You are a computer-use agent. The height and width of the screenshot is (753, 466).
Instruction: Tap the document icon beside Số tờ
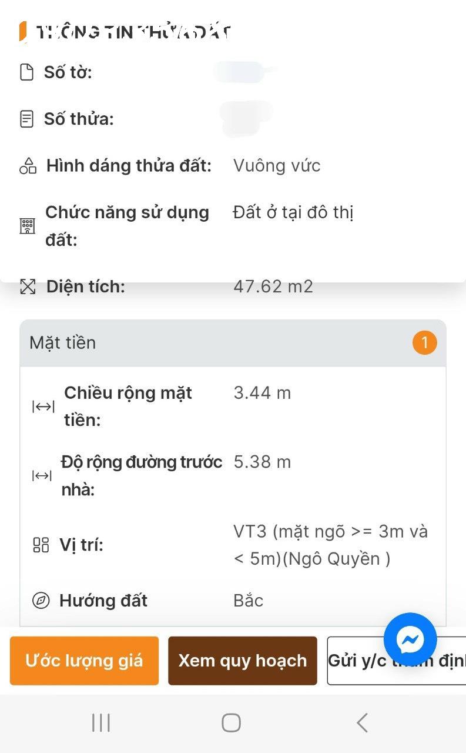coord(26,72)
